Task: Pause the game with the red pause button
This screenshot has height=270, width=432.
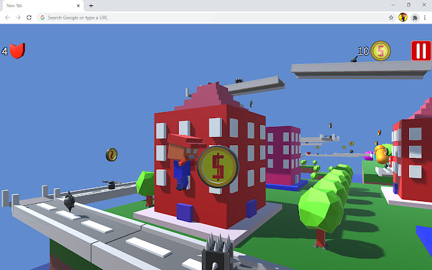Action: [421, 51]
